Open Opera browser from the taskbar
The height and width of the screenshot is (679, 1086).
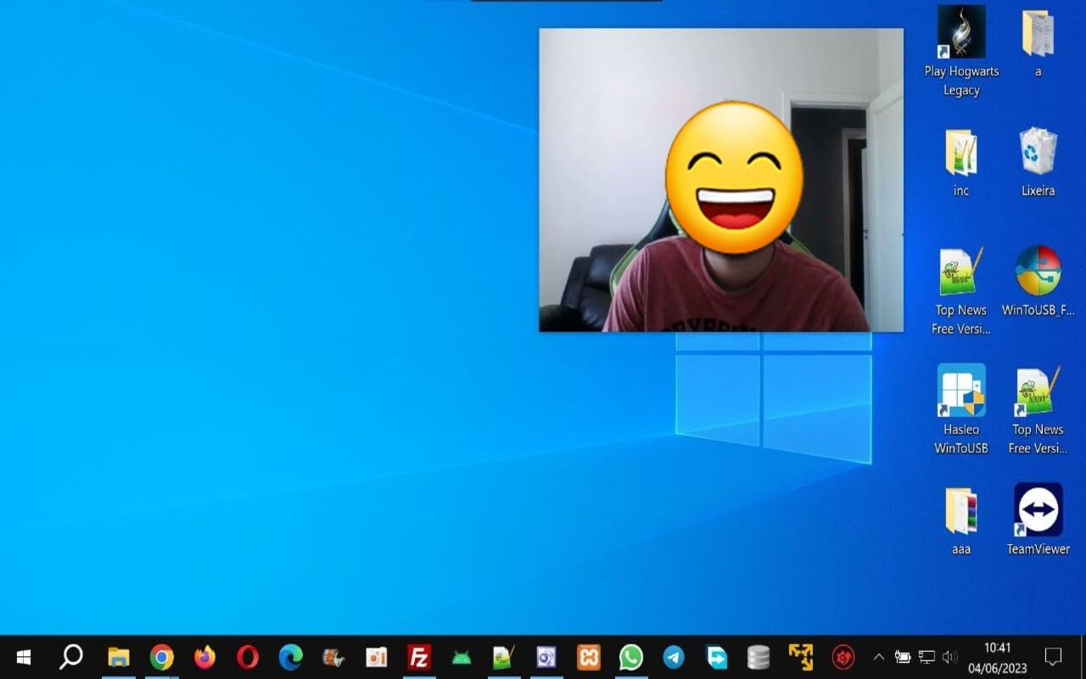click(x=249, y=657)
